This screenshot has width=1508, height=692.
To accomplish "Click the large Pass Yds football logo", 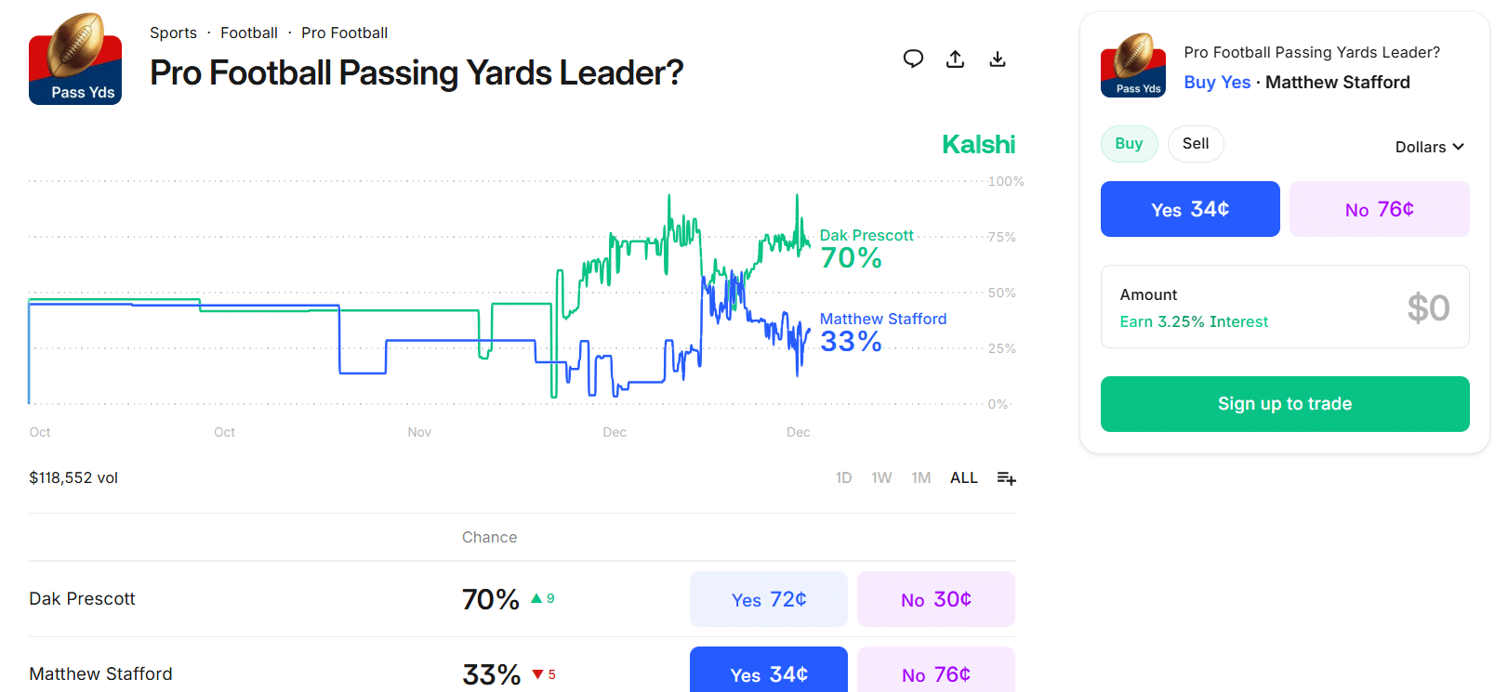I will pos(75,59).
